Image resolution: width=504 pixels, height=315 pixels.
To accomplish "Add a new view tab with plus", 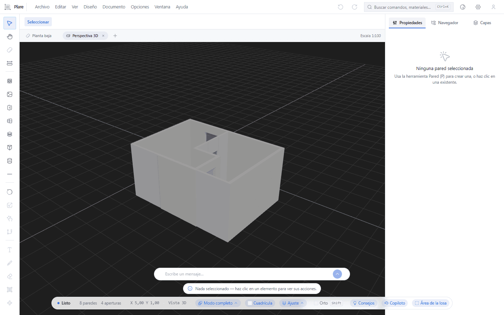I will pos(115,36).
